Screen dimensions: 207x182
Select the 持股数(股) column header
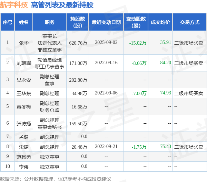78,22
